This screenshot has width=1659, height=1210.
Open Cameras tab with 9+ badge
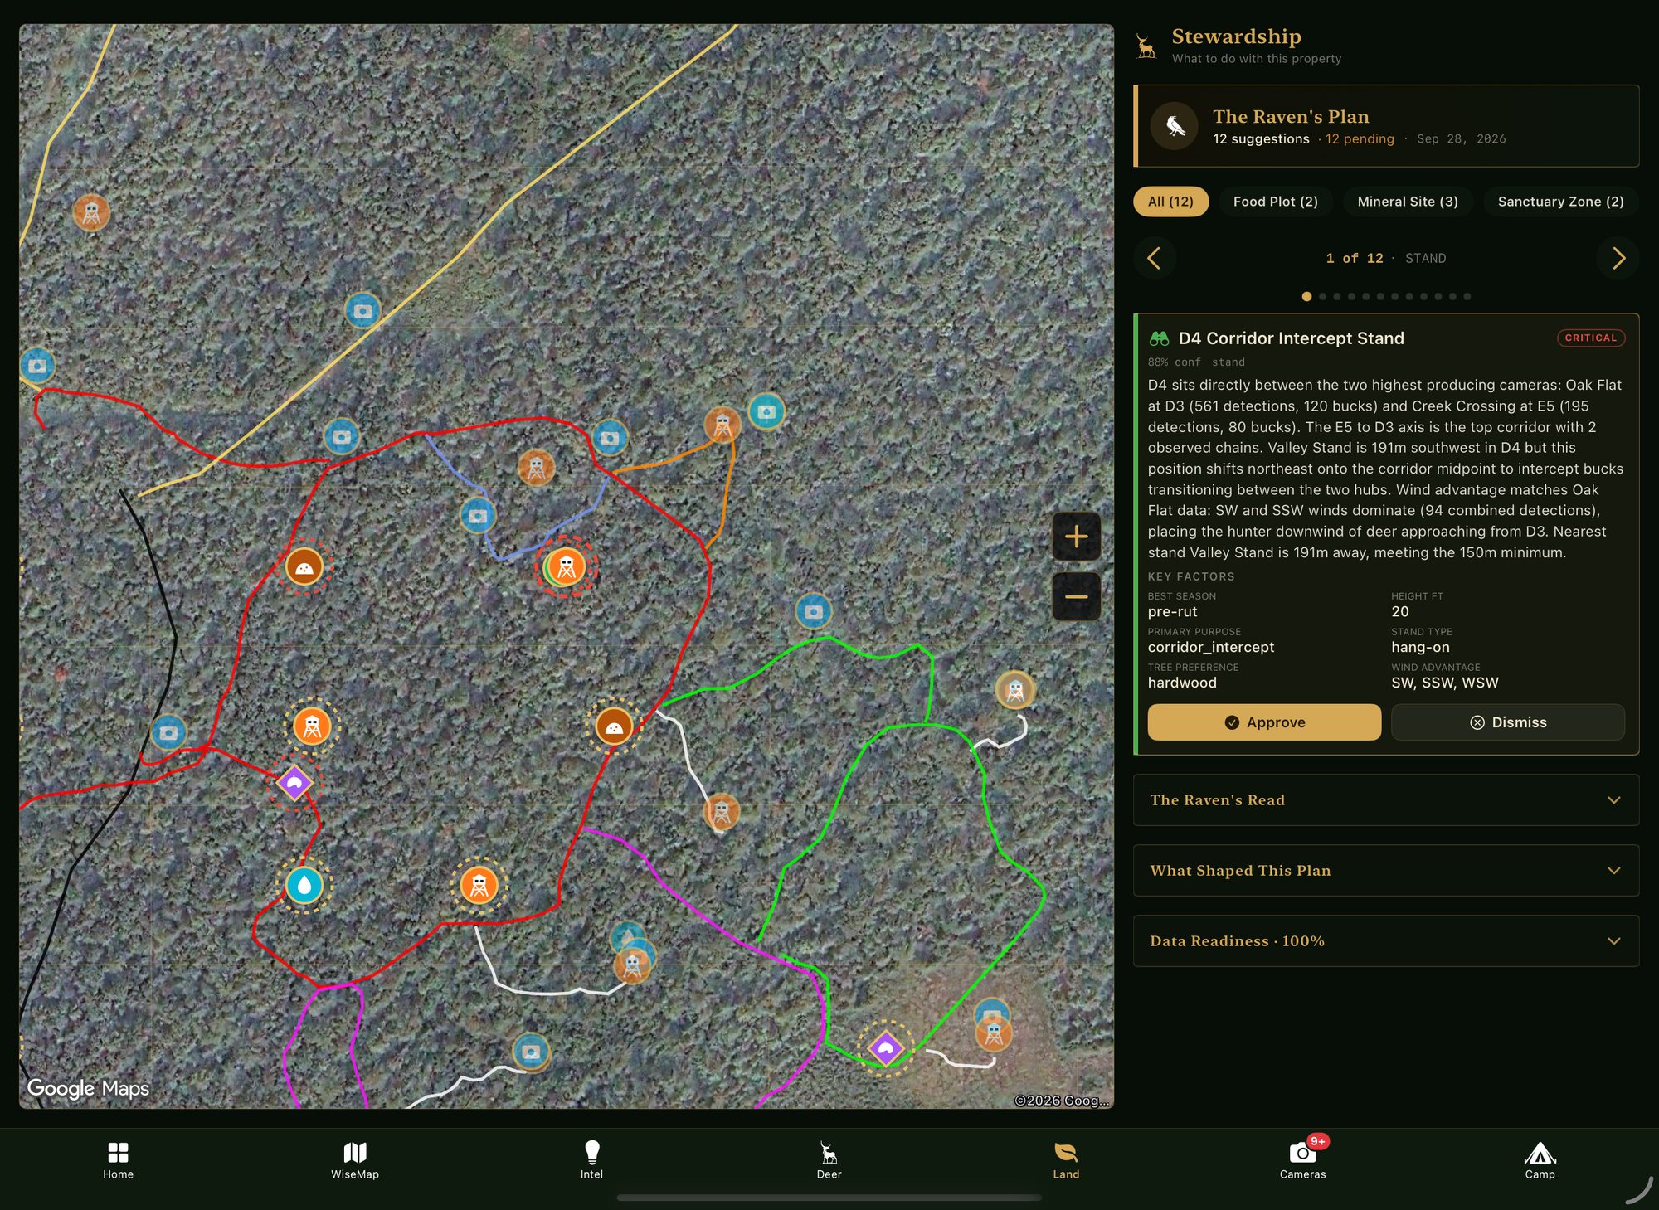pos(1302,1159)
